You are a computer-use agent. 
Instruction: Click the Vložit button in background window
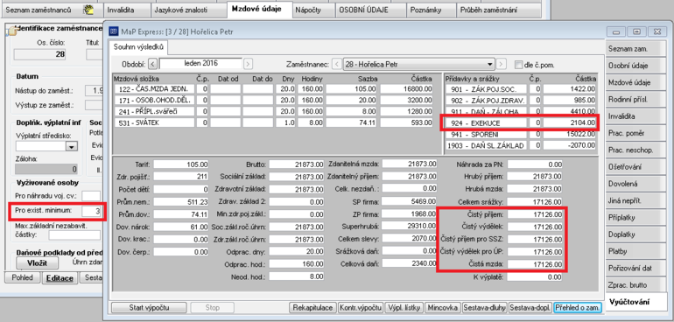coord(37,262)
